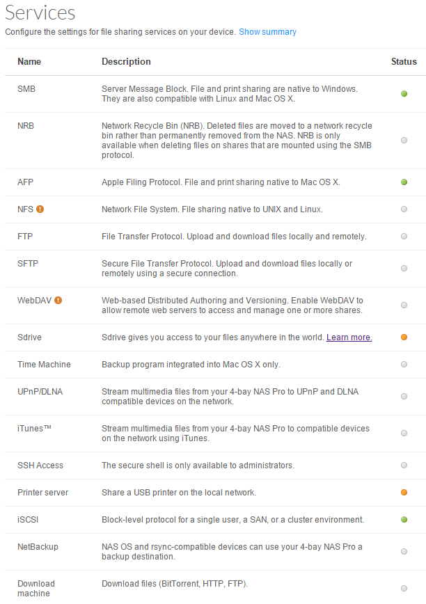Click the grey status dot for FTP
The height and width of the screenshot is (604, 426).
click(404, 236)
